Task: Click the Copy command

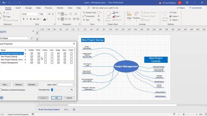Action: [x=6, y=16]
